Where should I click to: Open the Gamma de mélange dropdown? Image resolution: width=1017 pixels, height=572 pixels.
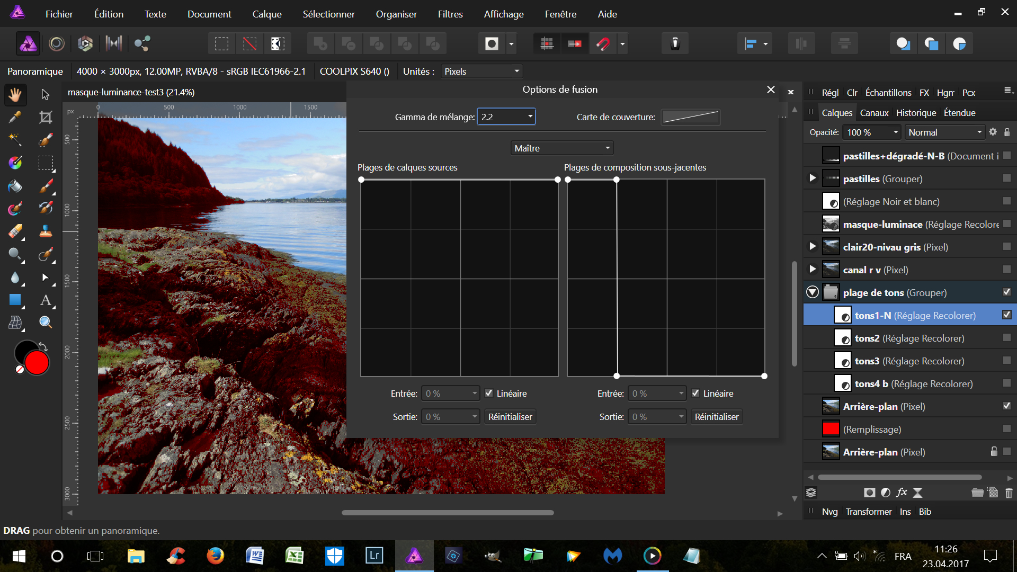[530, 117]
